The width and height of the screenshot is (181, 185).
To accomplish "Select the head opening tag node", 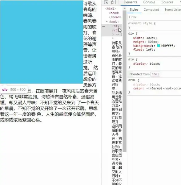I will point(114,13).
